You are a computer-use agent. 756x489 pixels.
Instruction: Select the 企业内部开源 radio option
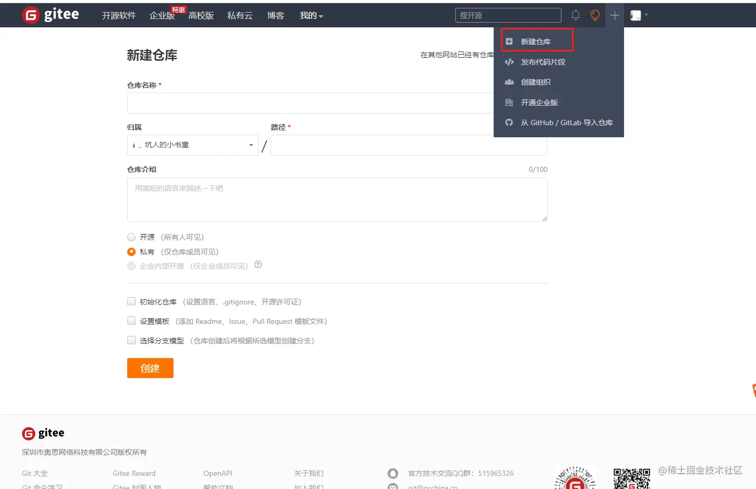coord(131,266)
